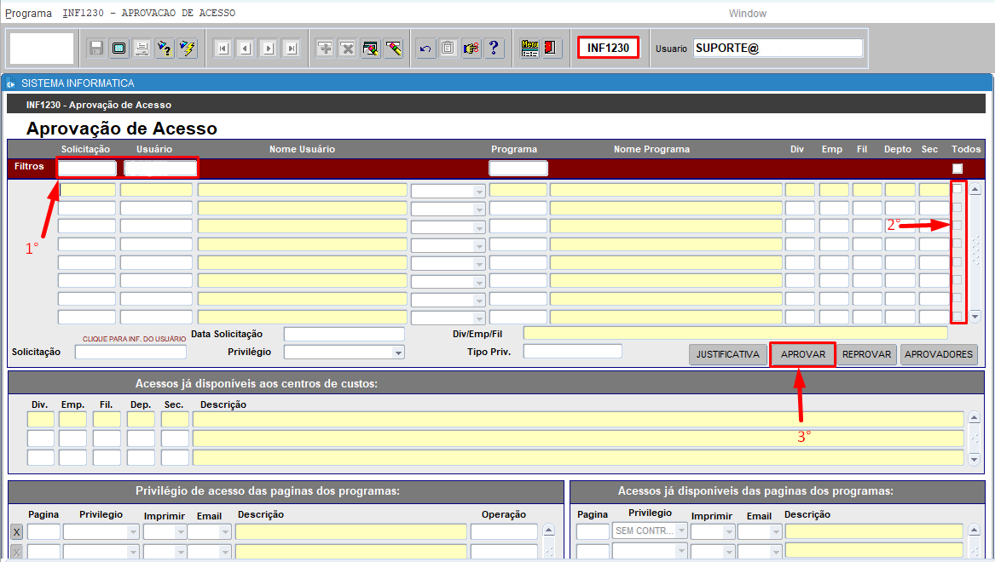Click the Insert Record plus icon

point(325,49)
